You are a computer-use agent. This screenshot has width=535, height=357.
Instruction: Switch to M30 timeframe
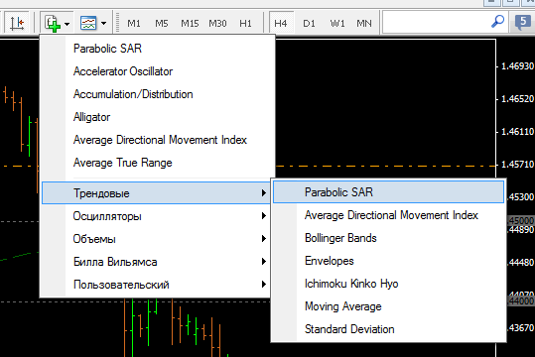(x=217, y=24)
